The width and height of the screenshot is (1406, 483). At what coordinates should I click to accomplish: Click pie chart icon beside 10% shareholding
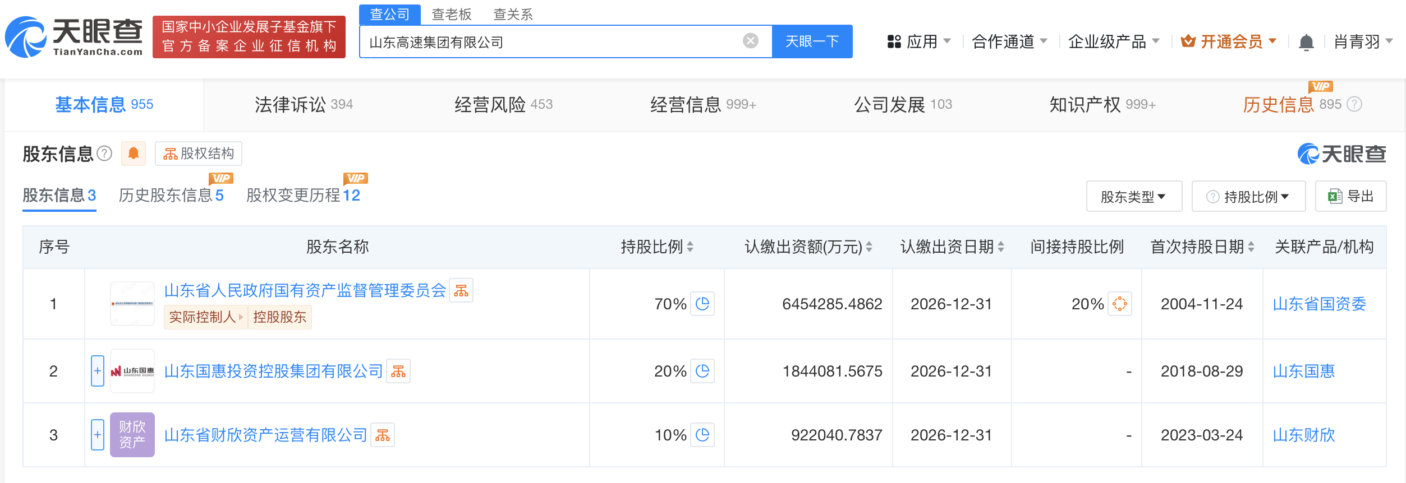[x=702, y=435]
